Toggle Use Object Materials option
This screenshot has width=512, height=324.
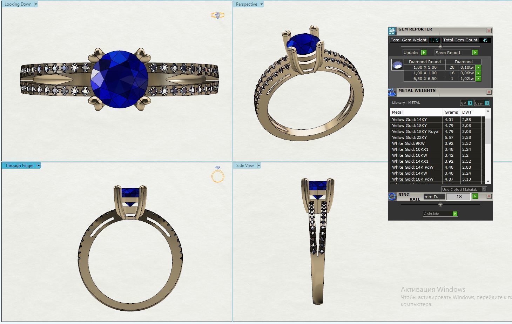pos(484,189)
